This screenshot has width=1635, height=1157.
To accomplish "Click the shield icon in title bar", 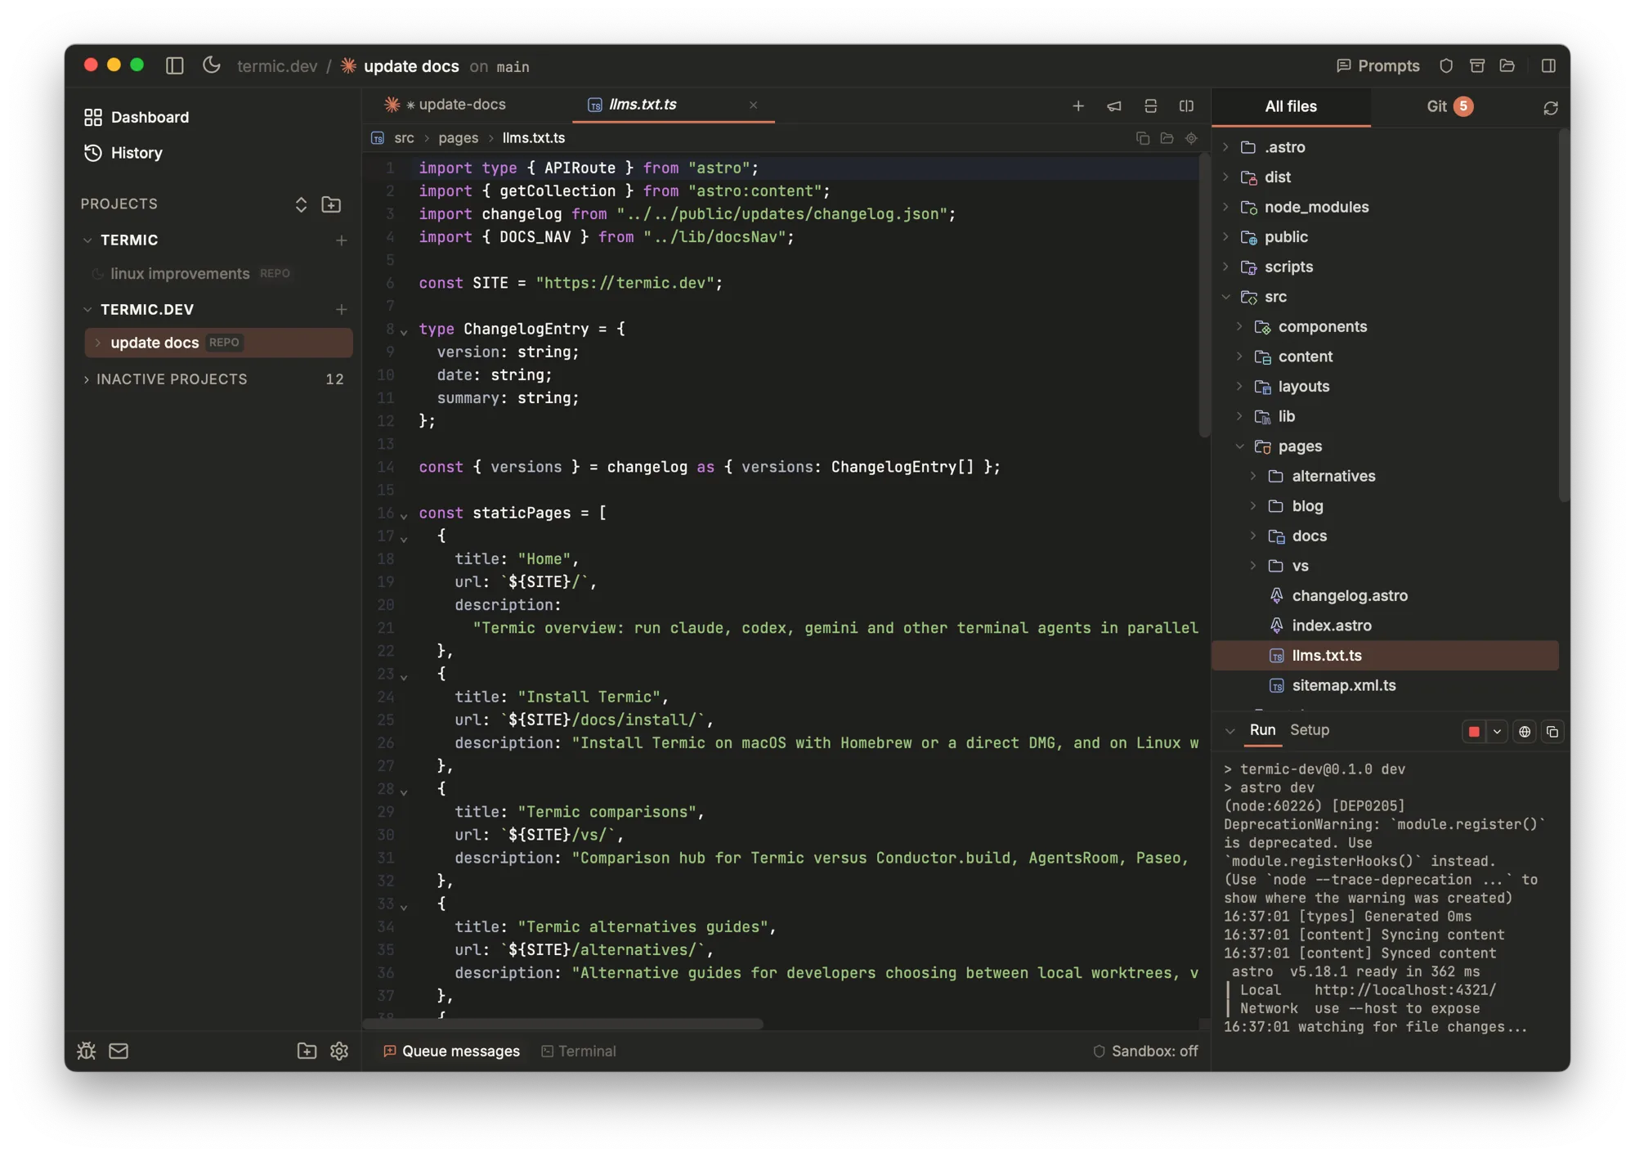I will [x=1445, y=65].
